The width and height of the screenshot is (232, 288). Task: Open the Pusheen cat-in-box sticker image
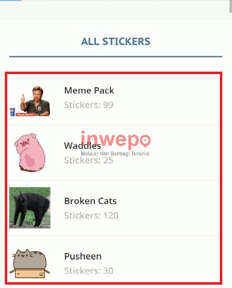point(30,263)
